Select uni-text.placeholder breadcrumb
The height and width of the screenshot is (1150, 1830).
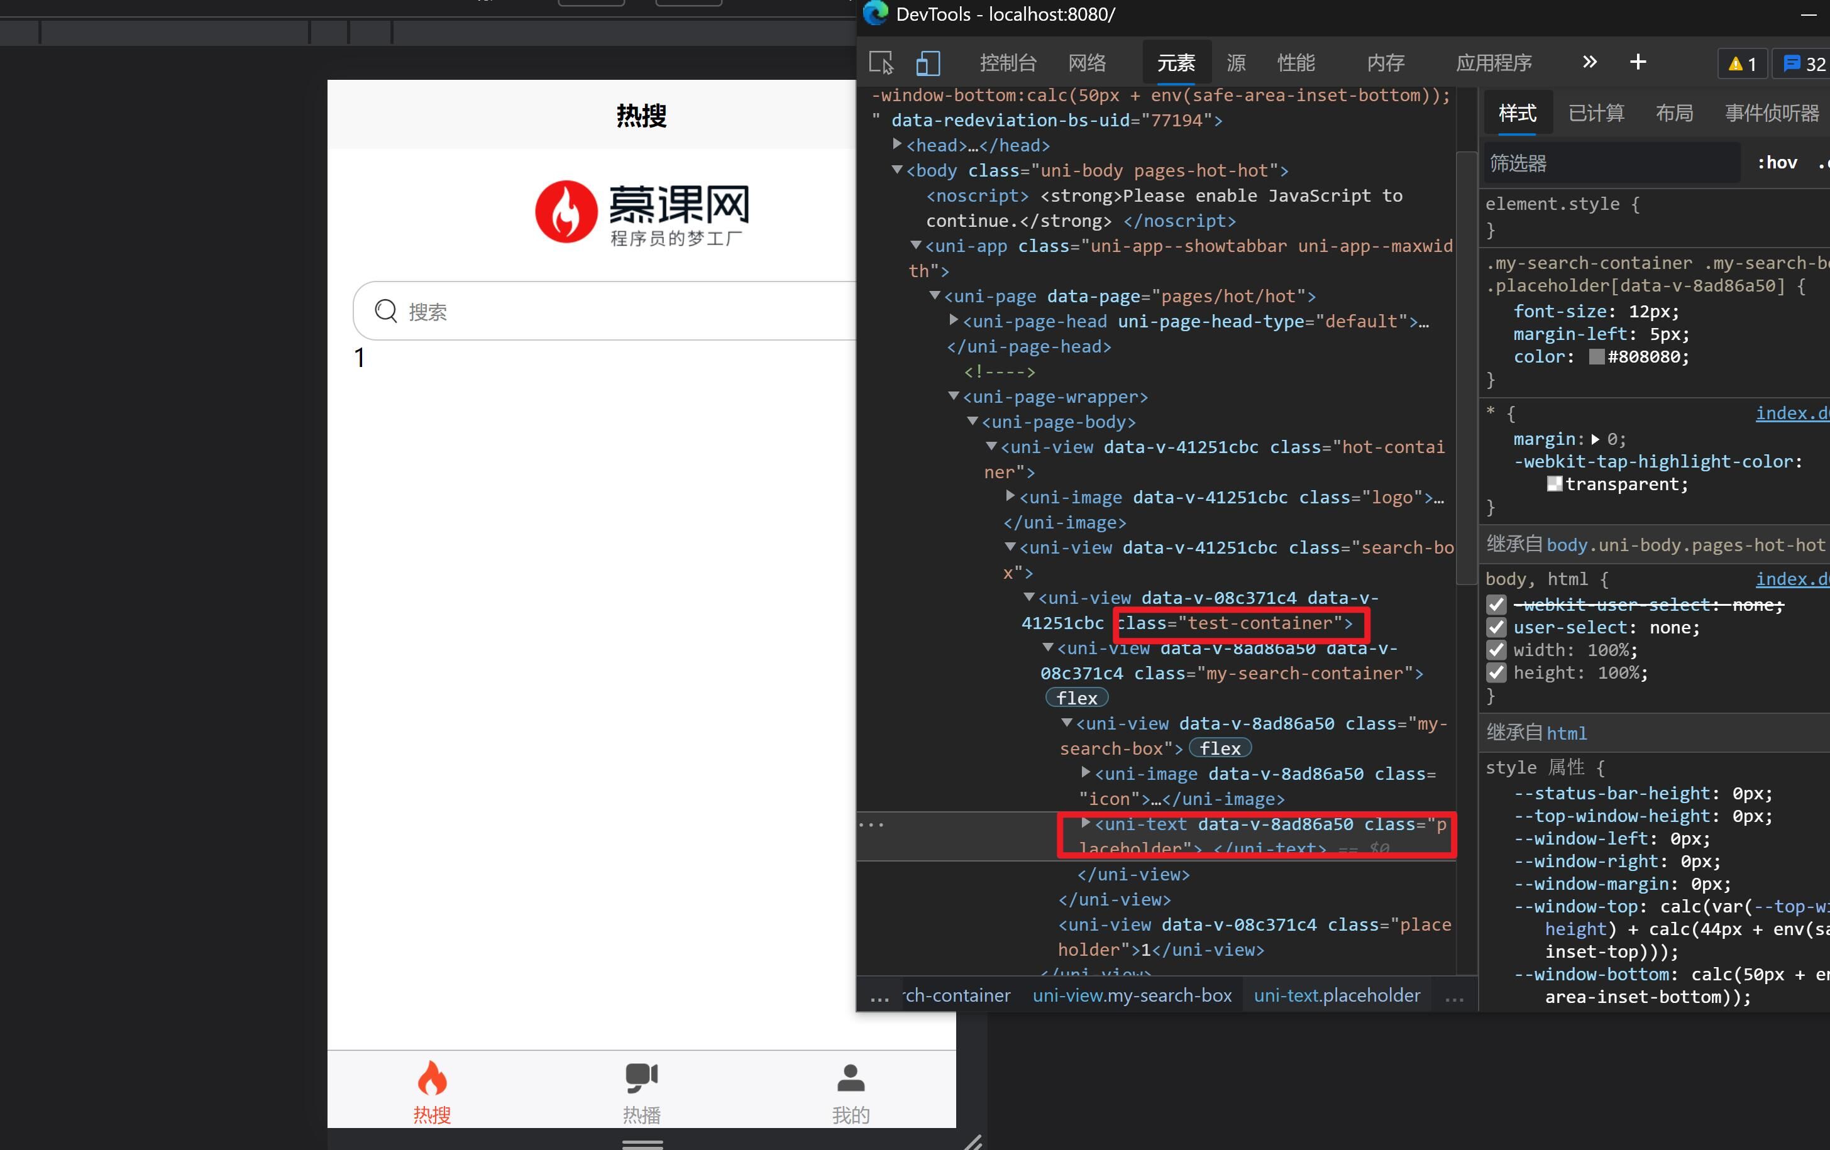1337,995
